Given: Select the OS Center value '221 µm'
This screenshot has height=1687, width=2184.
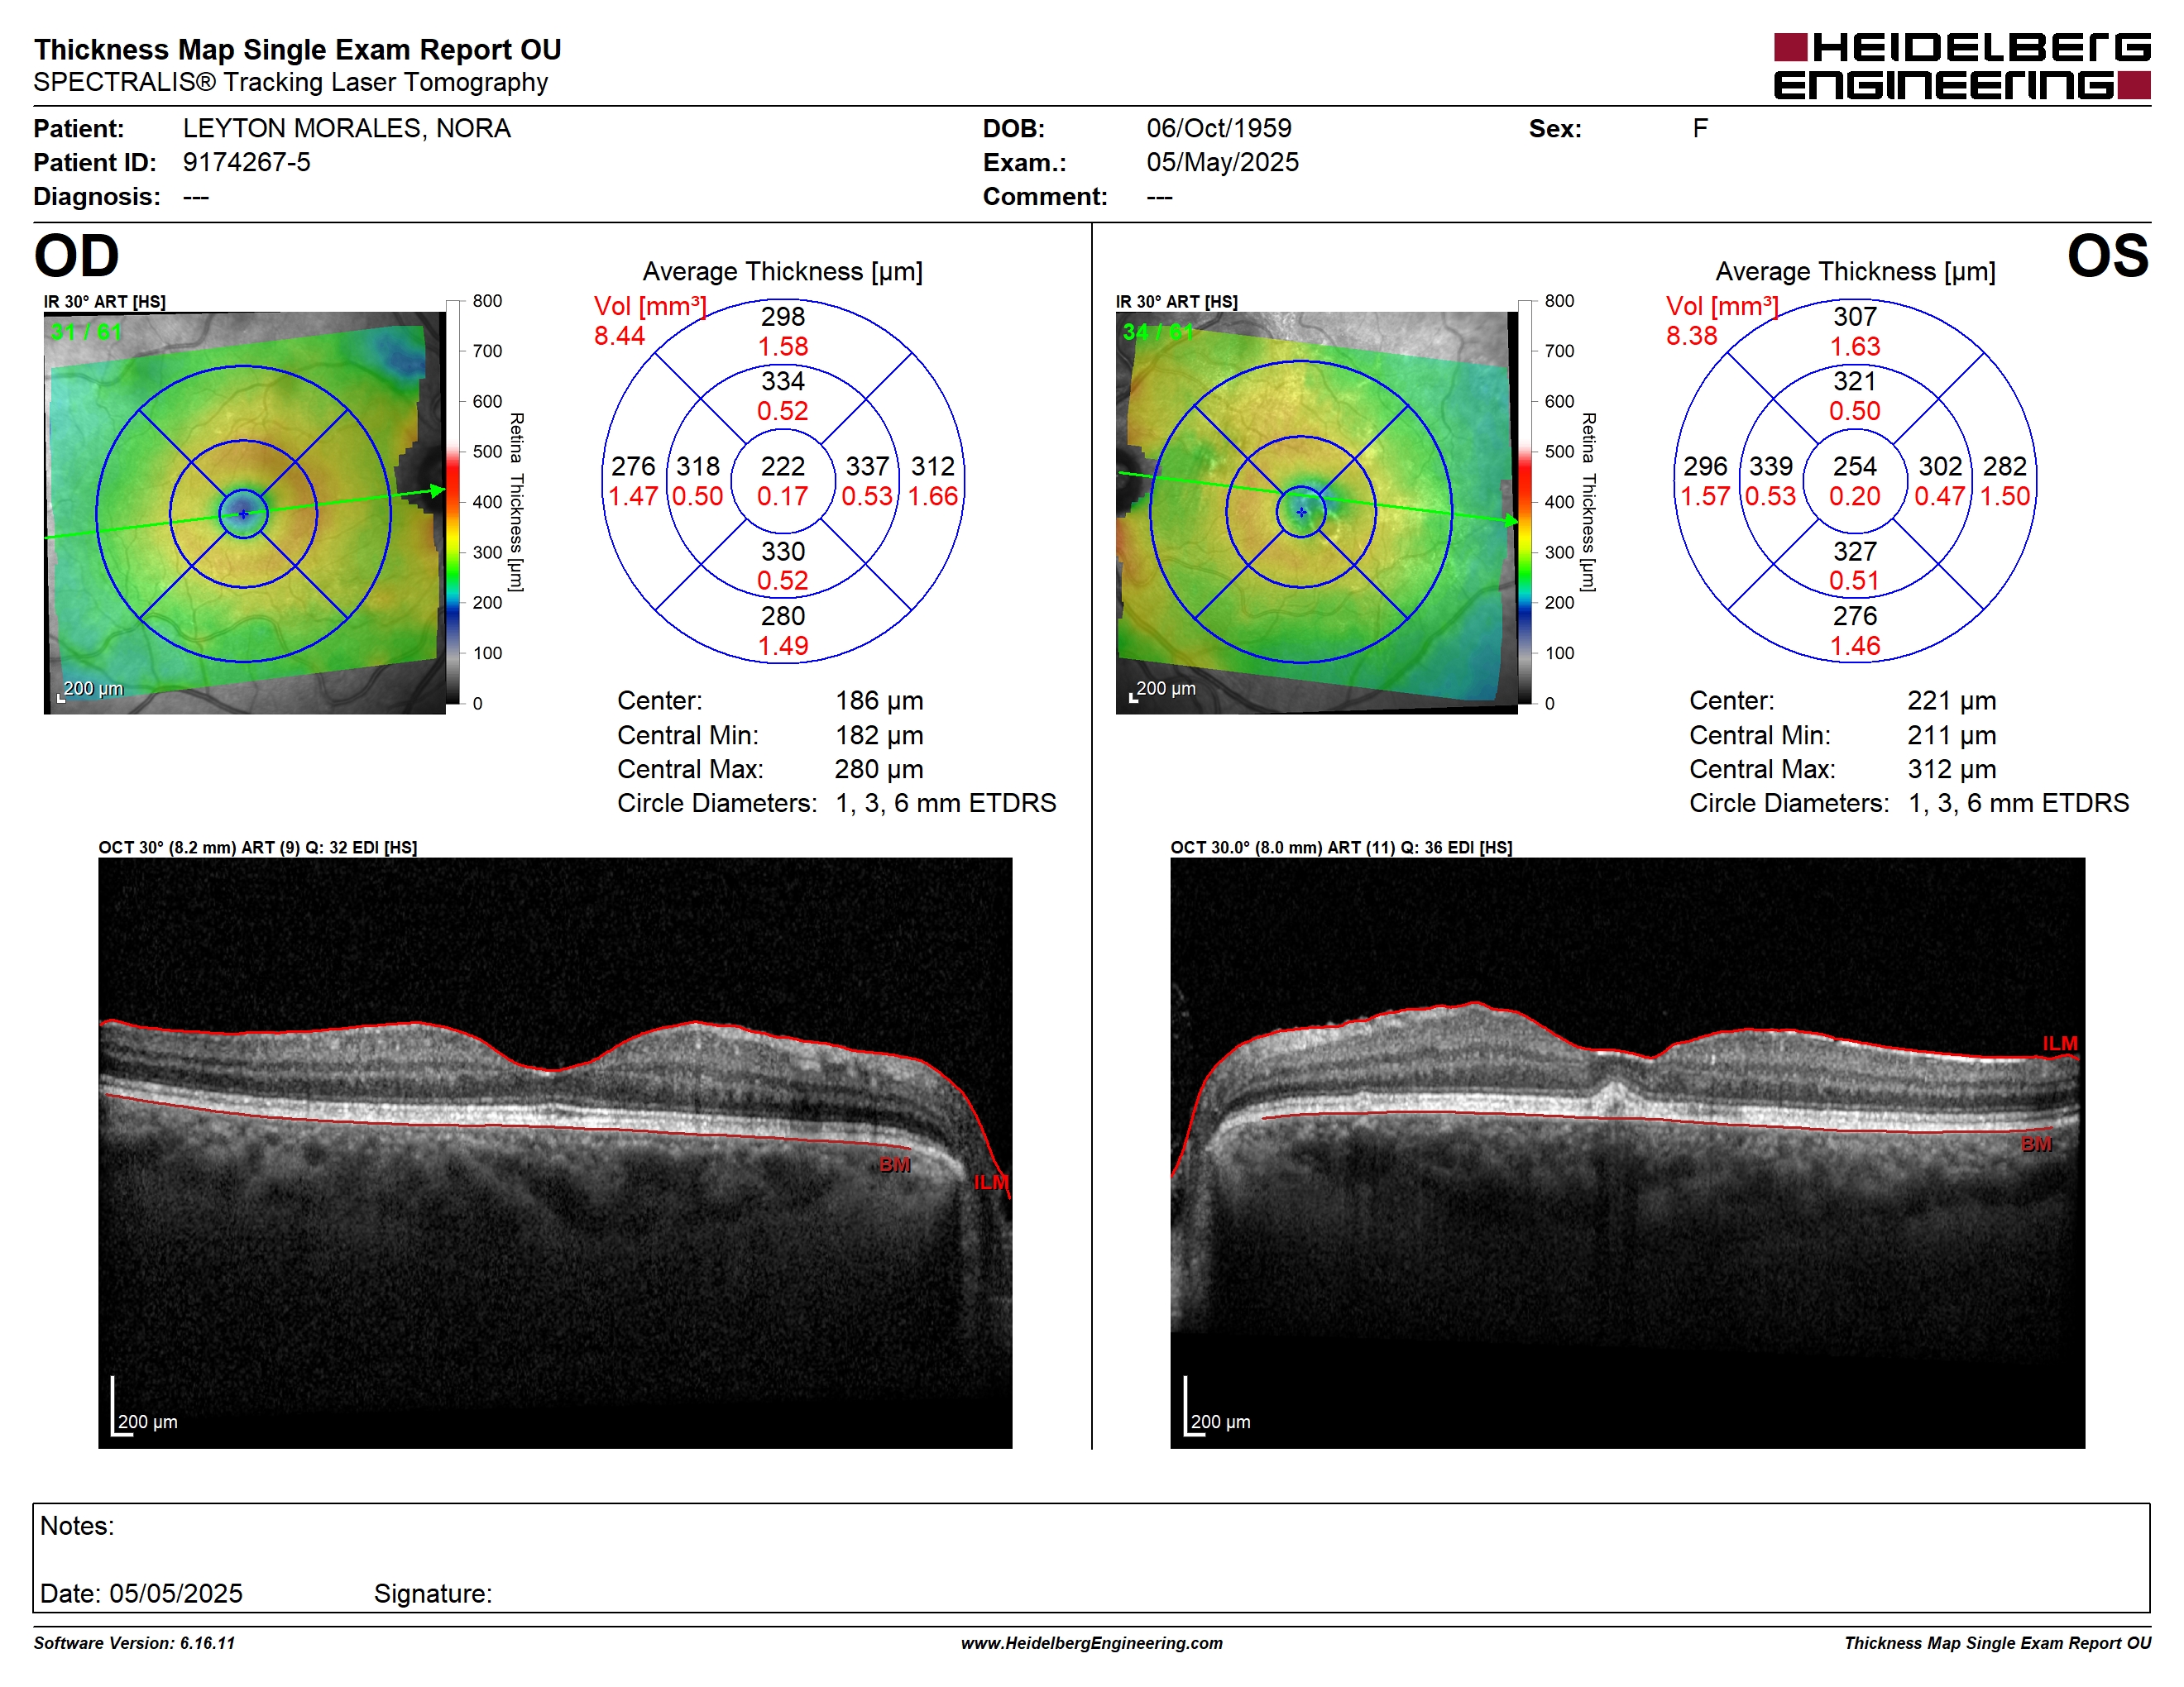Looking at the screenshot, I should point(1951,700).
